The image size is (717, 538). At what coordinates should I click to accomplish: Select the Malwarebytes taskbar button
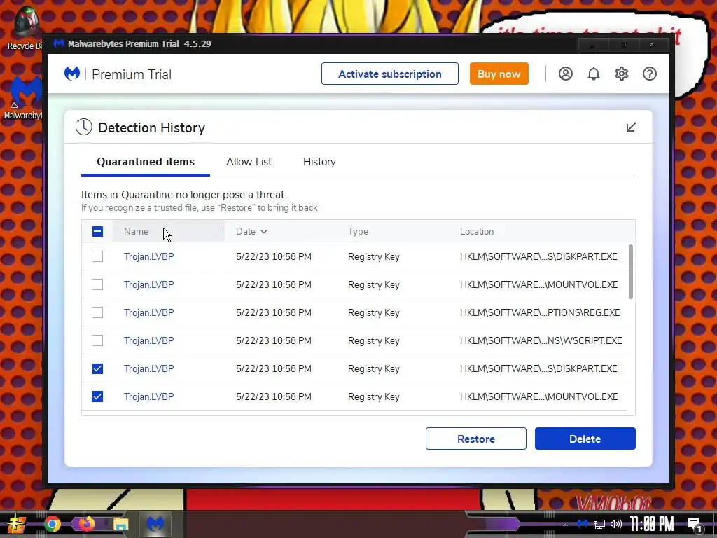155,524
